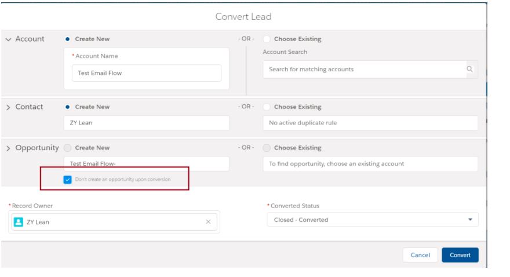Collapse the Account section chevron
This screenshot has height=277, width=510.
point(8,39)
